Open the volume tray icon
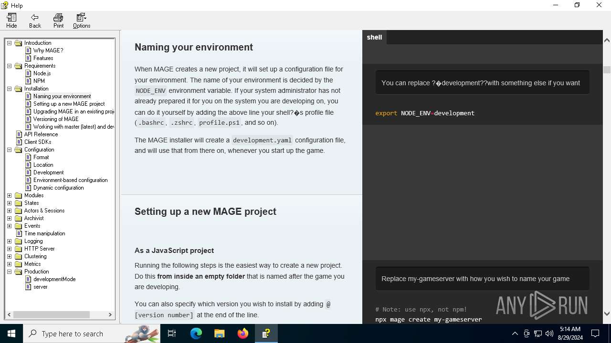 coord(549,333)
